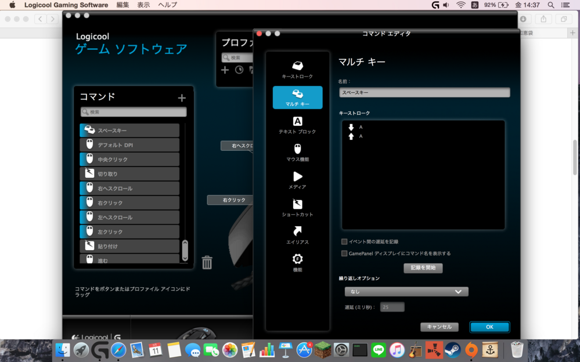The width and height of the screenshot is (580, 362).
Task: Open Photos from the Dock
Action: (230, 350)
